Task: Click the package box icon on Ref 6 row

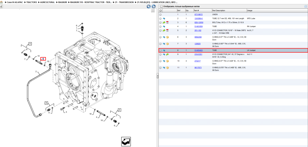Action: tap(167, 37)
